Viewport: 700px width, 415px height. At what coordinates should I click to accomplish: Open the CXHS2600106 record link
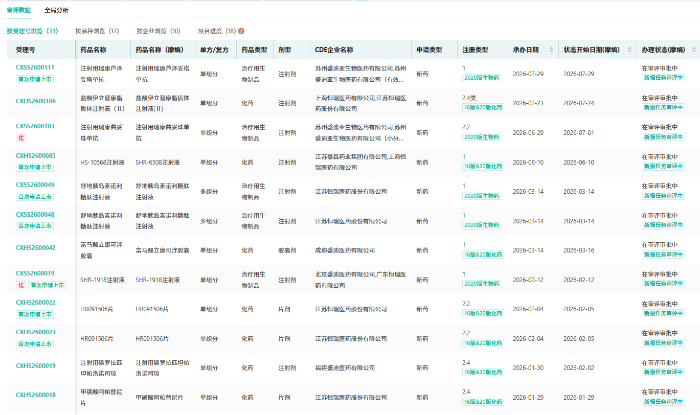coord(36,101)
